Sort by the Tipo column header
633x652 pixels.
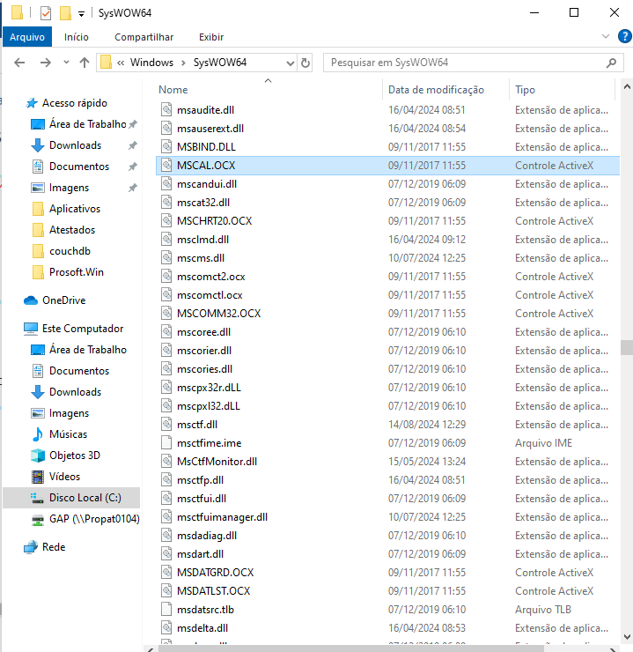525,90
